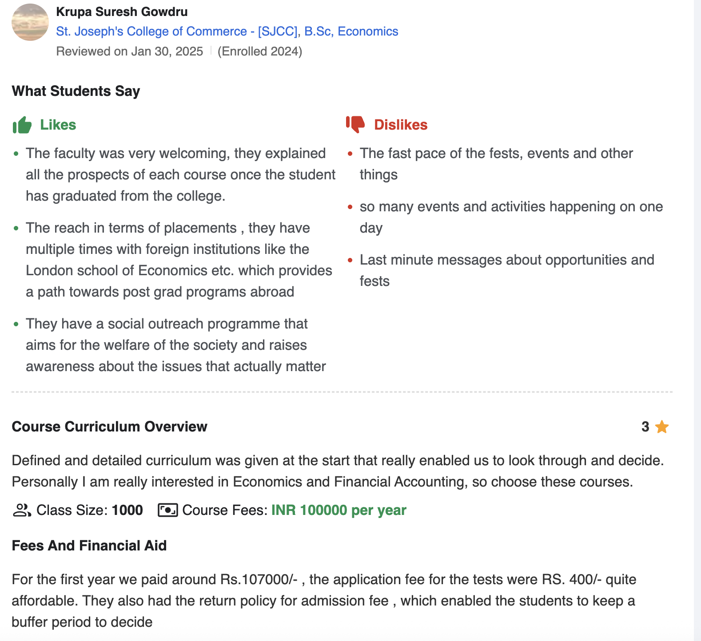701x641 pixels.
Task: Click the star next to Course Curriculum rating
Action: (x=661, y=427)
